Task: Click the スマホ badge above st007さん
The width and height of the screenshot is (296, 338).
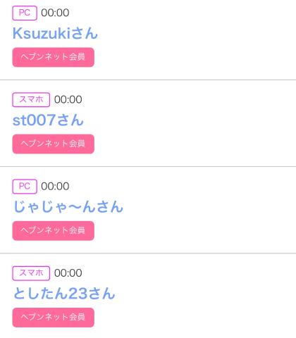Action: coord(31,100)
